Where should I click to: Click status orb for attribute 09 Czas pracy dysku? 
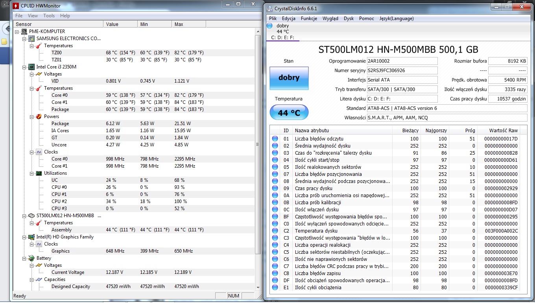point(275,188)
